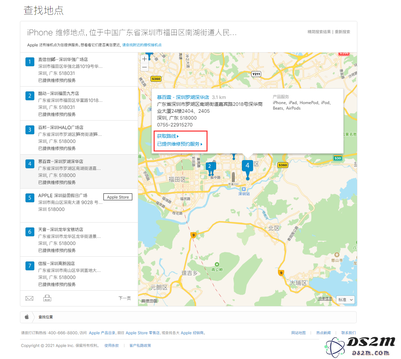Click the print icon below location list
Screen dimensions: 401x359
(47, 298)
